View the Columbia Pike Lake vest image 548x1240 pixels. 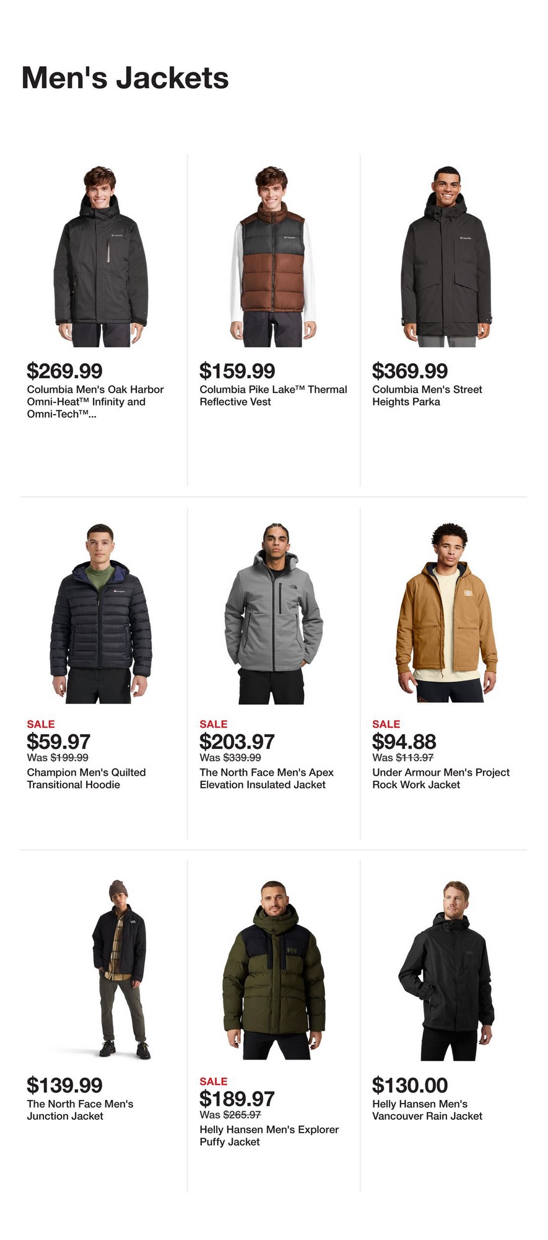point(273,256)
